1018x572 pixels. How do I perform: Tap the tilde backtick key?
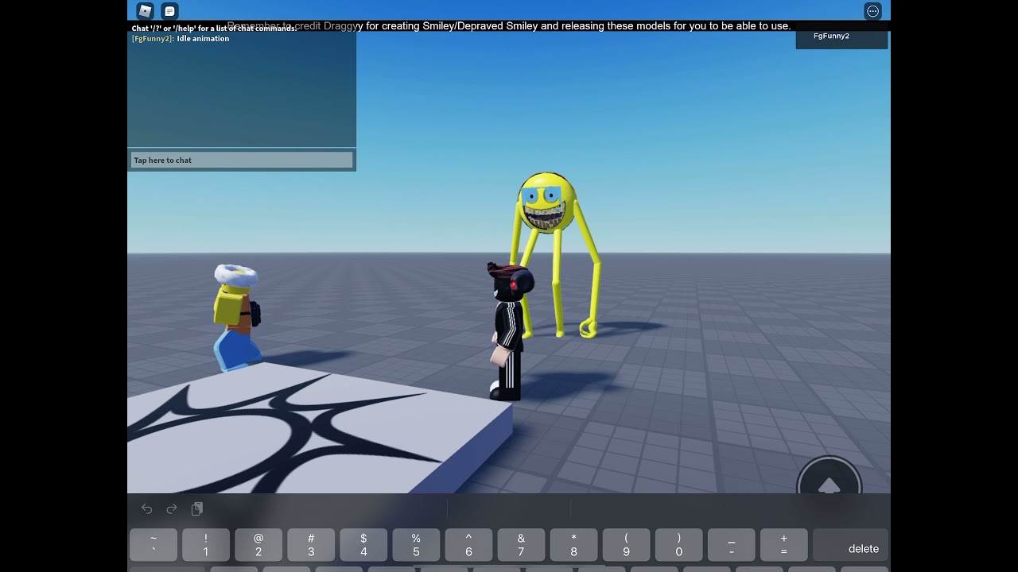[153, 545]
